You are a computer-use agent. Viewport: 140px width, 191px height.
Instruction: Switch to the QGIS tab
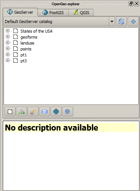point(81,13)
